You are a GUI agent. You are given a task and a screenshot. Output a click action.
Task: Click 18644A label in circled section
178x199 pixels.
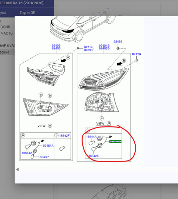pyautogui.click(x=91, y=137)
